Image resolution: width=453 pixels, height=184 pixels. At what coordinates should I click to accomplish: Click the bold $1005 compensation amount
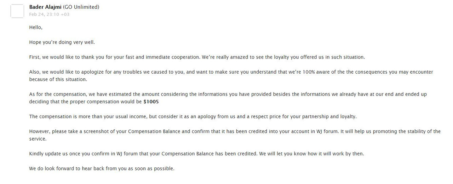click(150, 102)
